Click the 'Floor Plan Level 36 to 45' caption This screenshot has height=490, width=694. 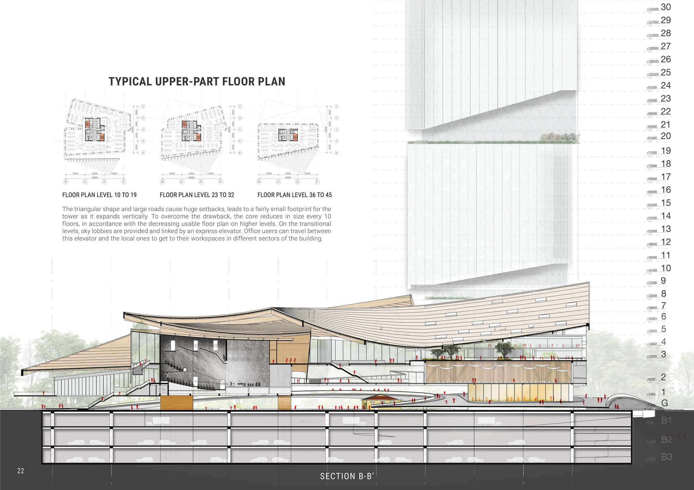294,195
